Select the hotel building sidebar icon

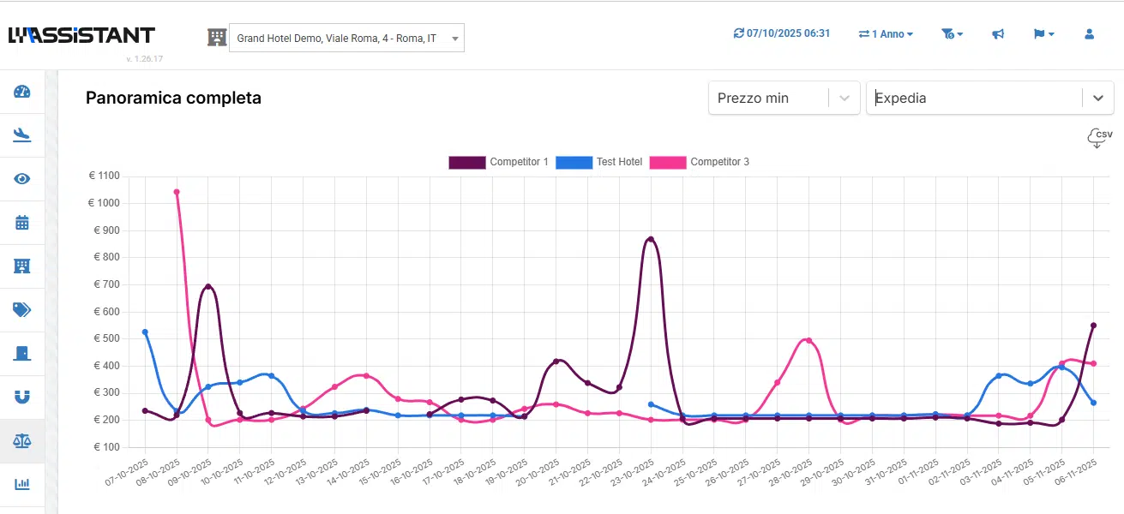coord(22,266)
